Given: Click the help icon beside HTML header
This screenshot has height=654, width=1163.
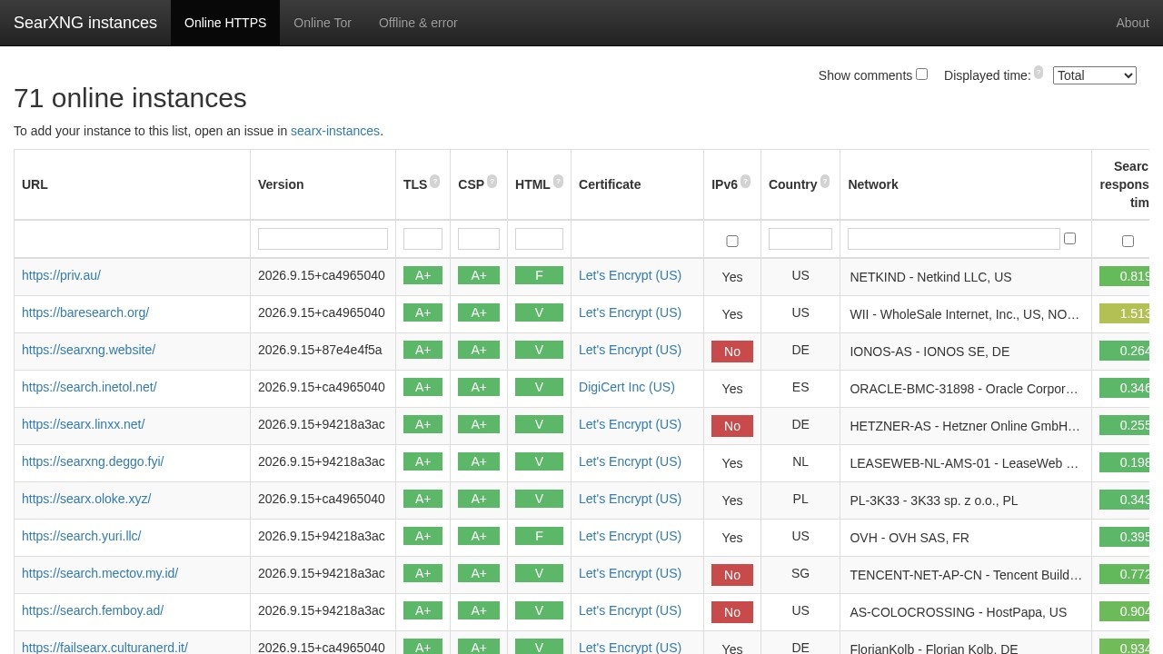Looking at the screenshot, I should pos(558,182).
